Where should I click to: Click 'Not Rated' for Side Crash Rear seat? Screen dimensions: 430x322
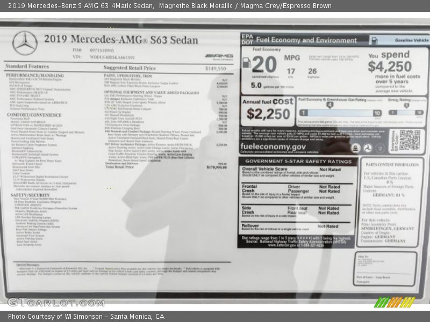[x=329, y=213]
